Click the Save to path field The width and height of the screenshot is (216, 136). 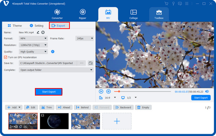click(x=48, y=63)
